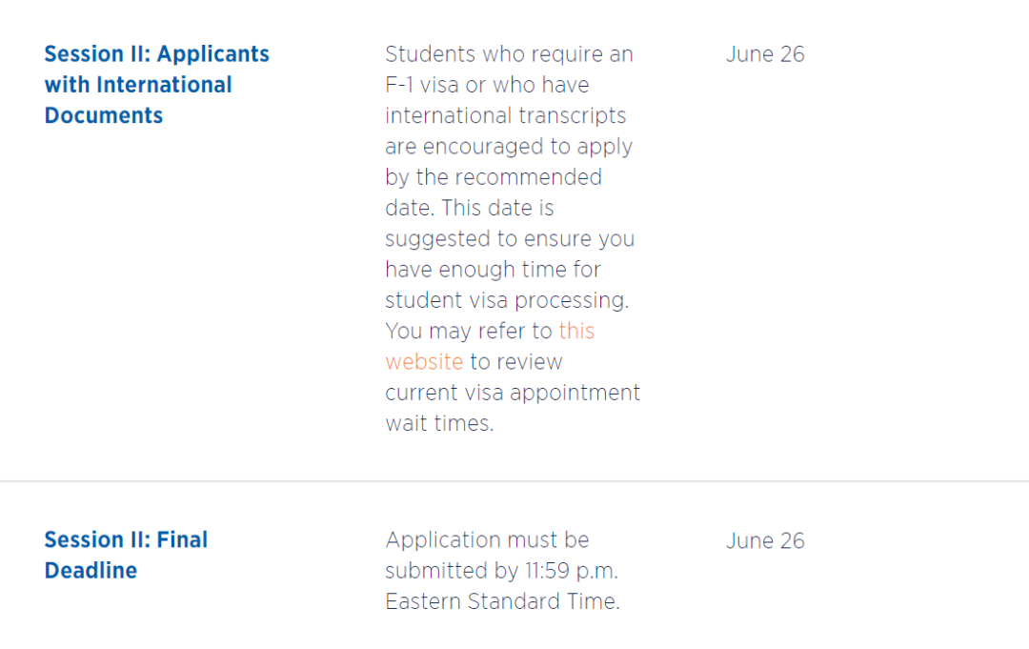Click the word "Deadline" in the blue heading
Image resolution: width=1029 pixels, height=649 pixels.
coord(91,571)
